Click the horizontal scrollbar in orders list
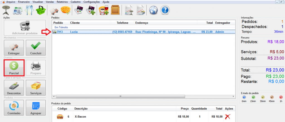This screenshot has width=285, height=122. tap(120, 96)
